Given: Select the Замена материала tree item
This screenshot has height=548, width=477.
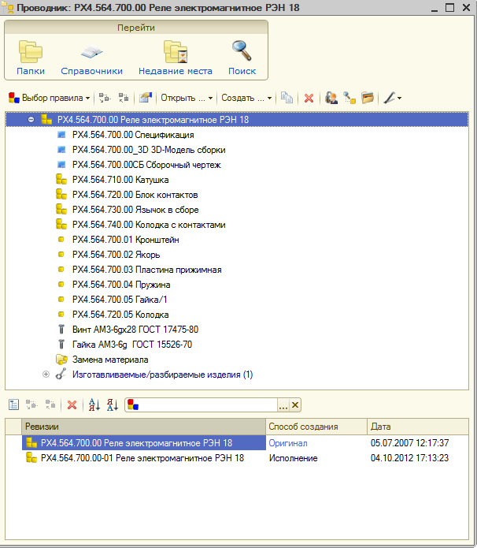Looking at the screenshot, I should tap(109, 360).
